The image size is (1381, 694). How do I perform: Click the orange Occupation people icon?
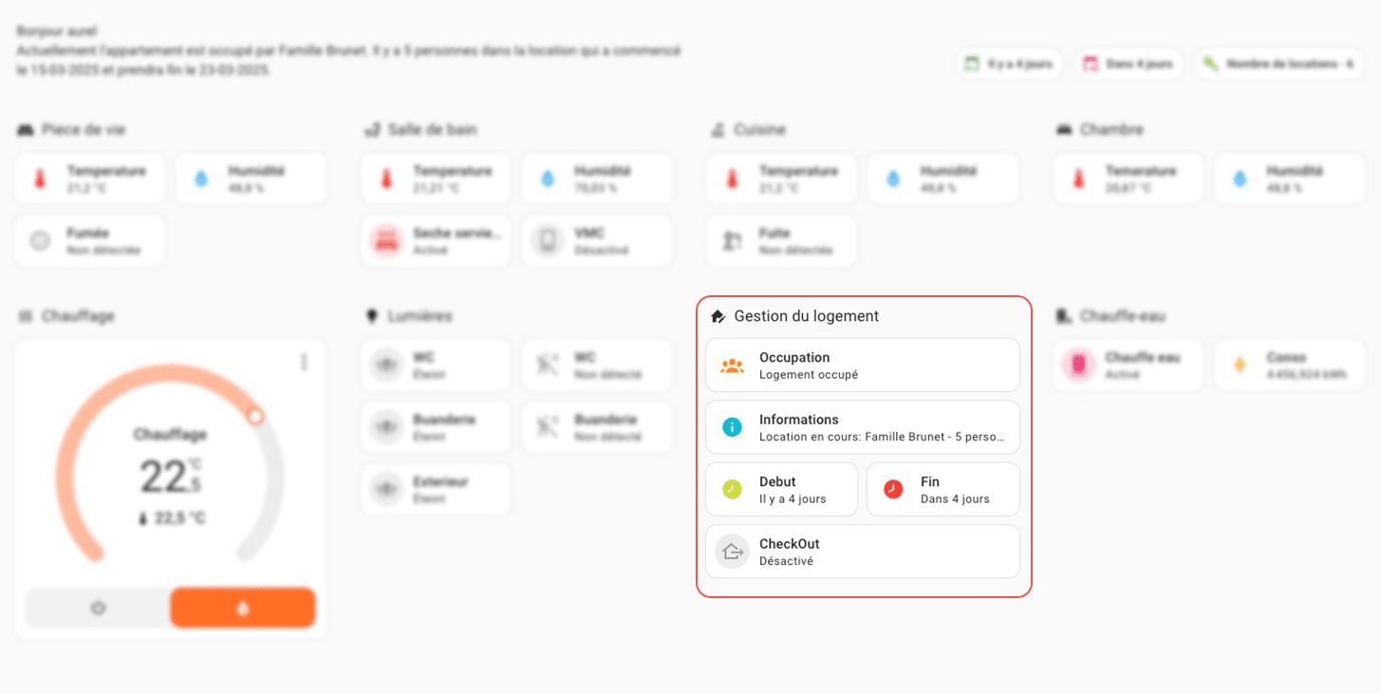pyautogui.click(x=732, y=366)
